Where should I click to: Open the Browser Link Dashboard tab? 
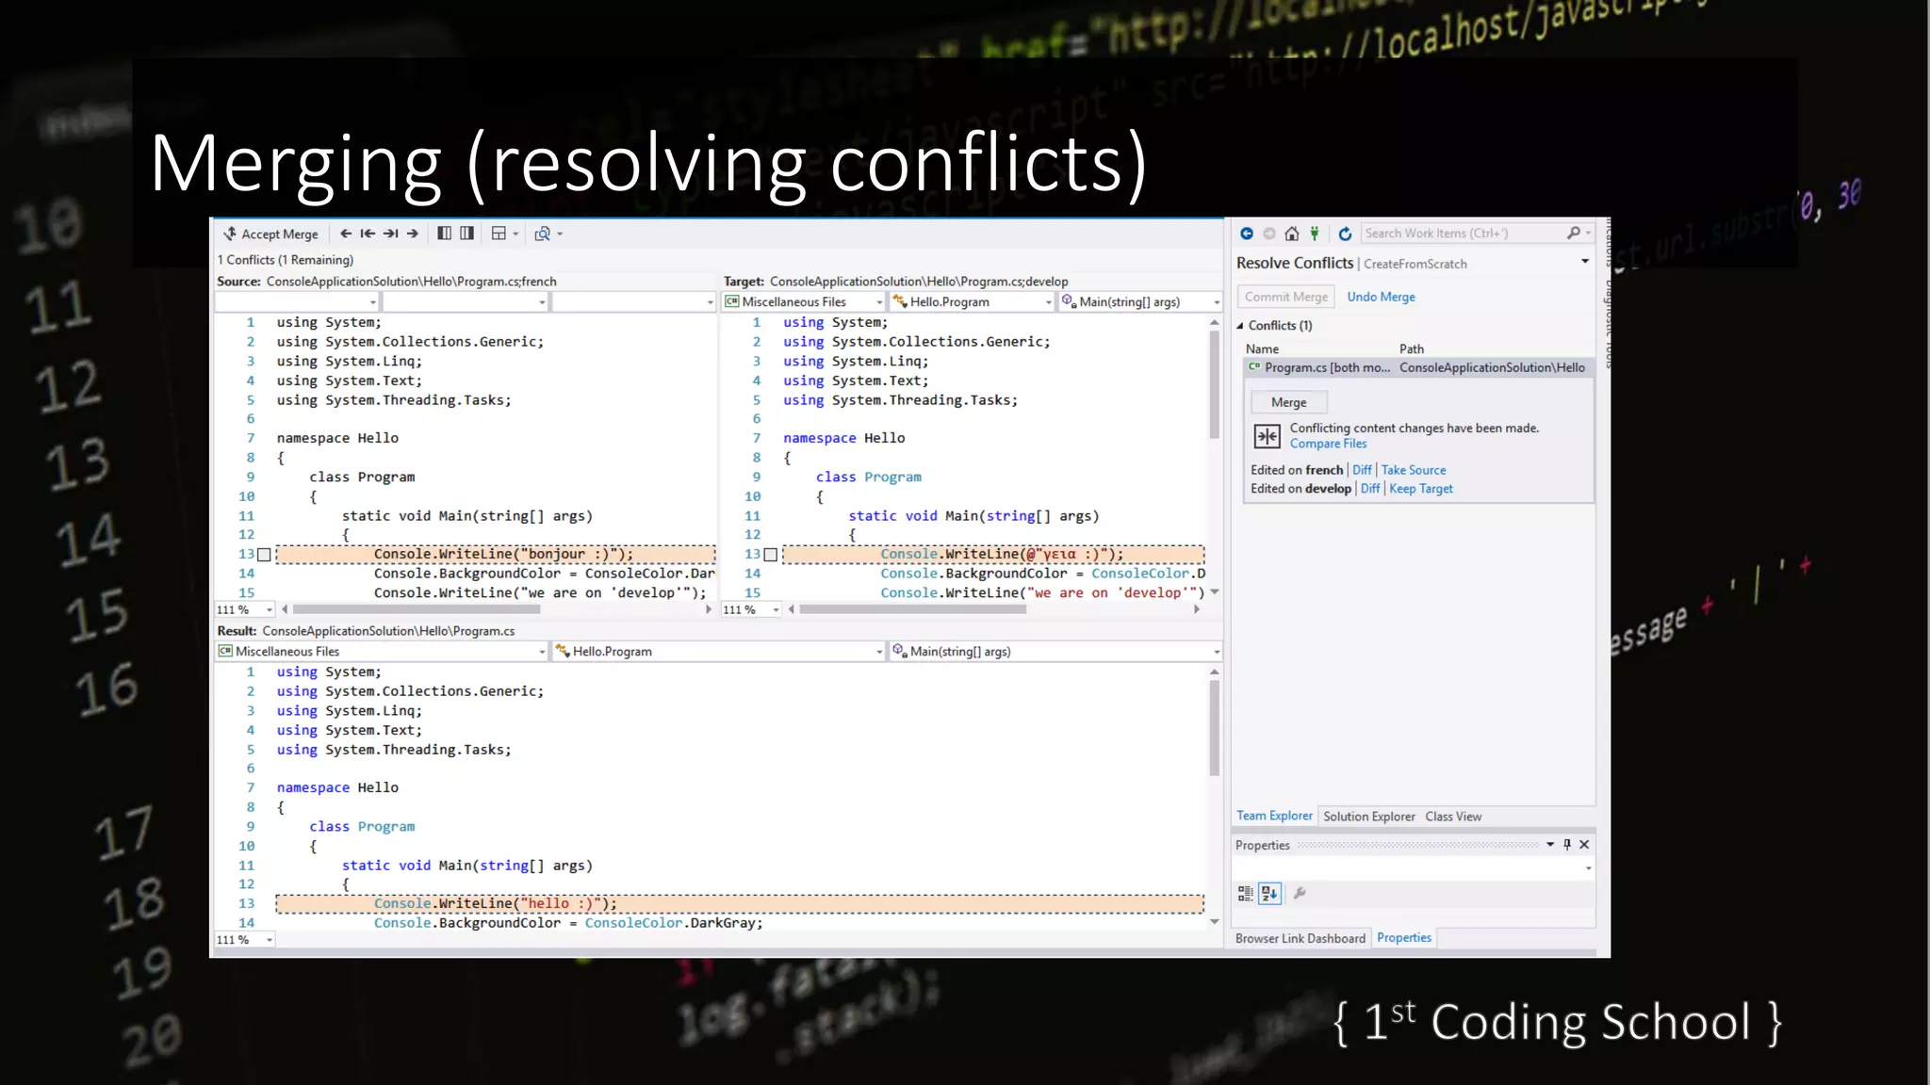pos(1300,938)
